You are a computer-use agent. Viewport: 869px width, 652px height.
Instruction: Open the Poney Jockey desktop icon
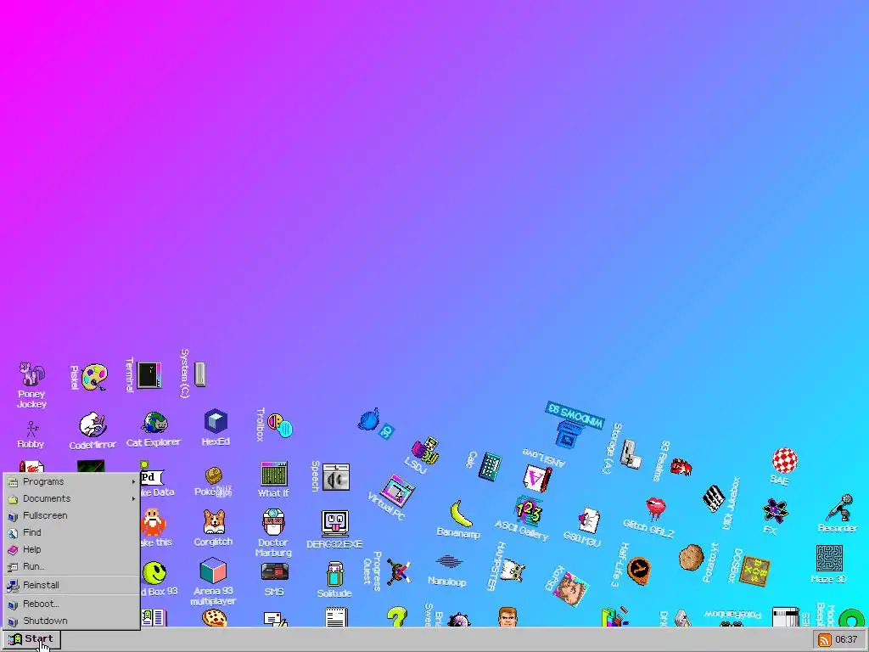coord(31,374)
